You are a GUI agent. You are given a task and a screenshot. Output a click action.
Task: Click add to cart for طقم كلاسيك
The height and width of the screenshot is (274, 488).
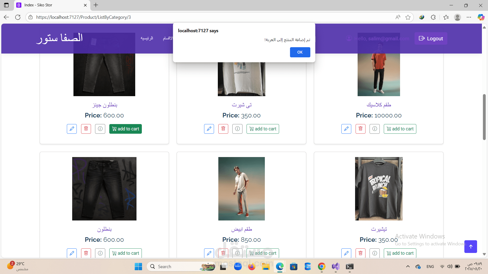click(400, 129)
